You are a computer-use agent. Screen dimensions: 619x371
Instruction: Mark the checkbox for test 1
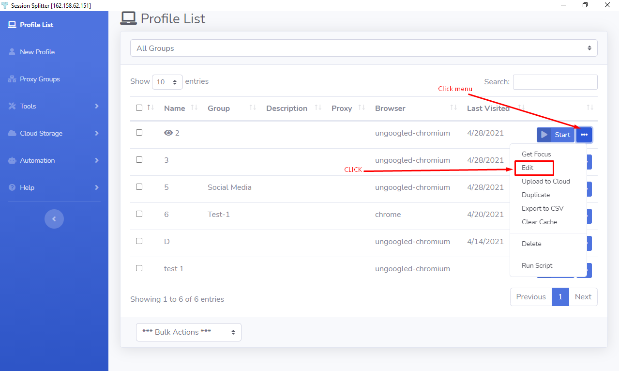click(x=139, y=268)
